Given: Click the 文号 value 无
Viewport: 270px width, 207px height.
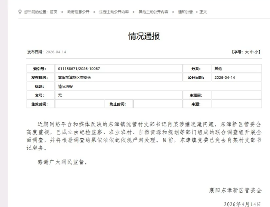Looking at the screenshot, I should click(60, 95).
